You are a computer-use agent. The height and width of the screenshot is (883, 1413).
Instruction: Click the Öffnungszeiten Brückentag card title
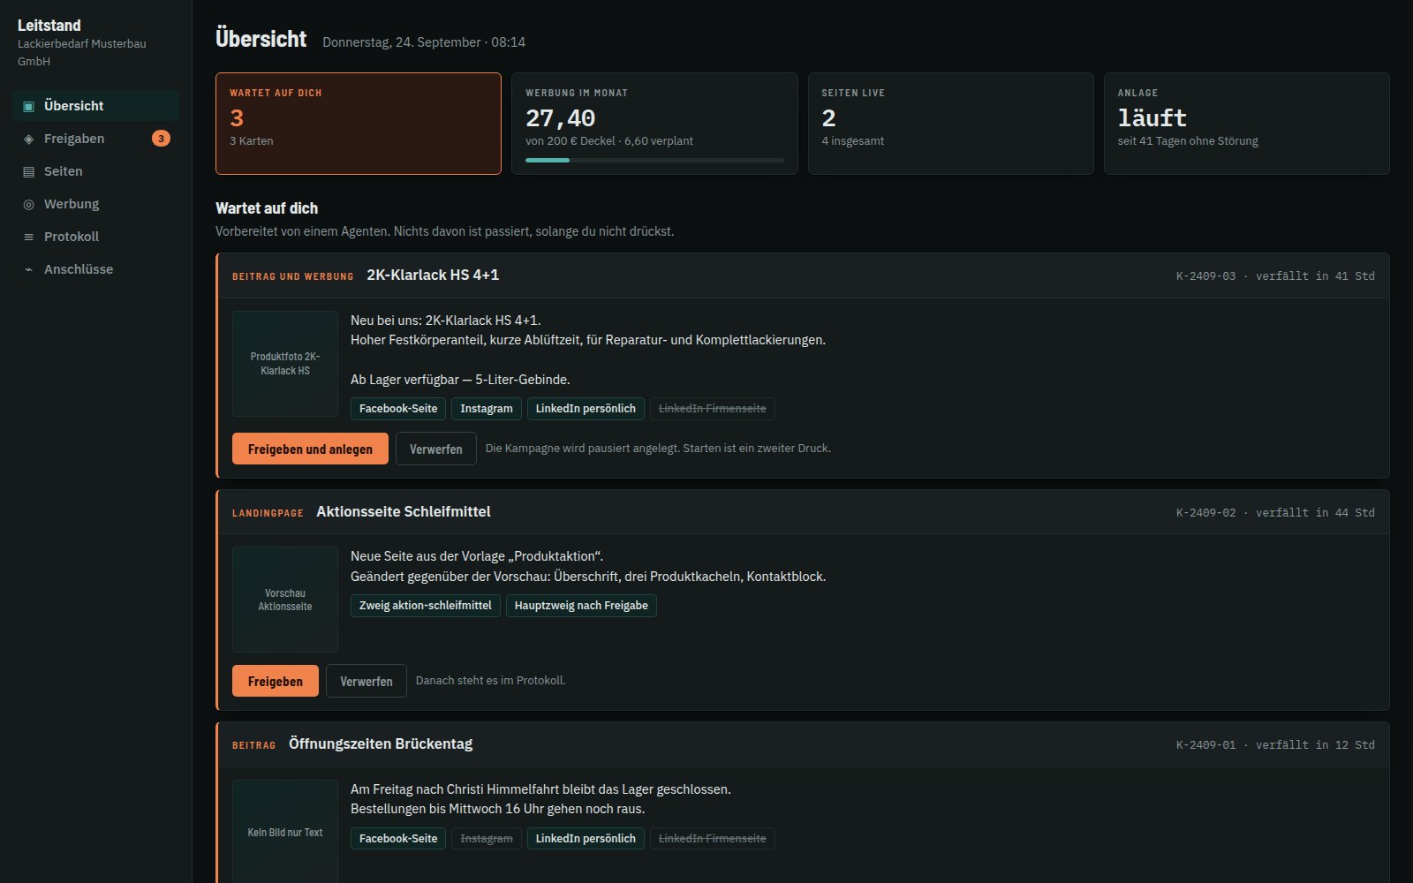tap(381, 744)
